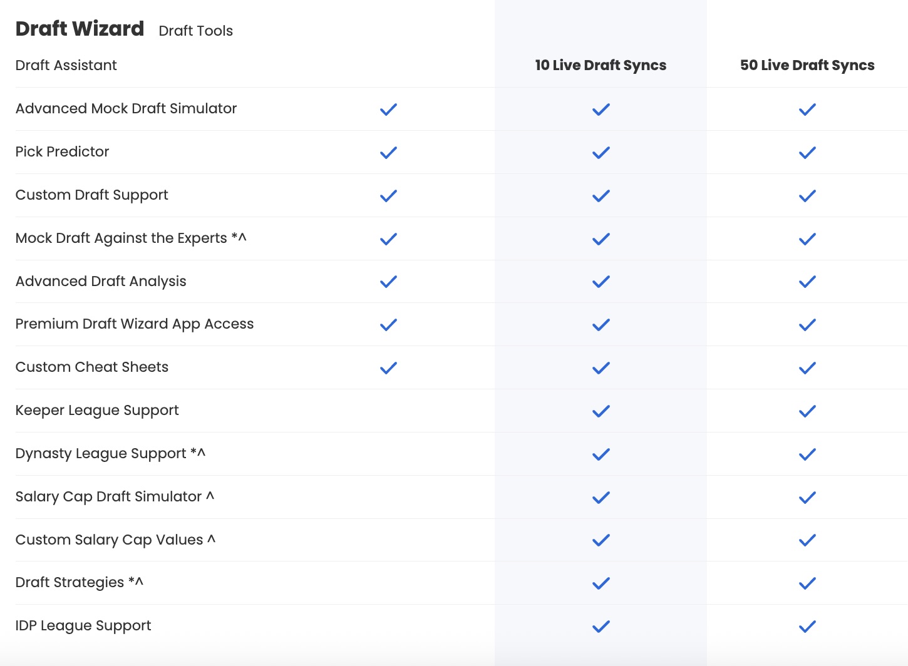908x666 pixels.
Task: Click Custom Draft Support checkmark in first column
Action: (x=388, y=196)
